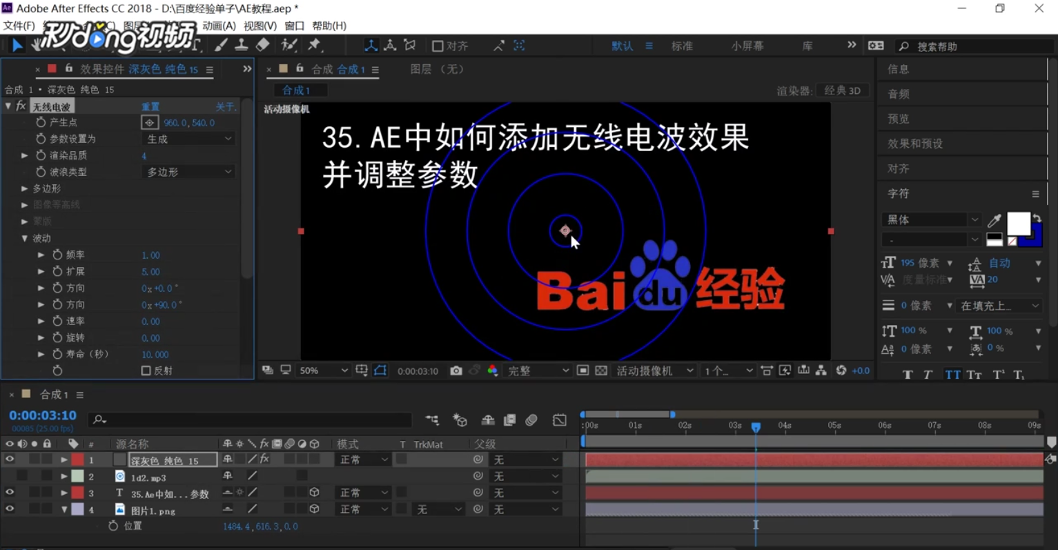Open composition mini-flowchart in timeline
Image resolution: width=1058 pixels, height=550 pixels.
(x=432, y=420)
